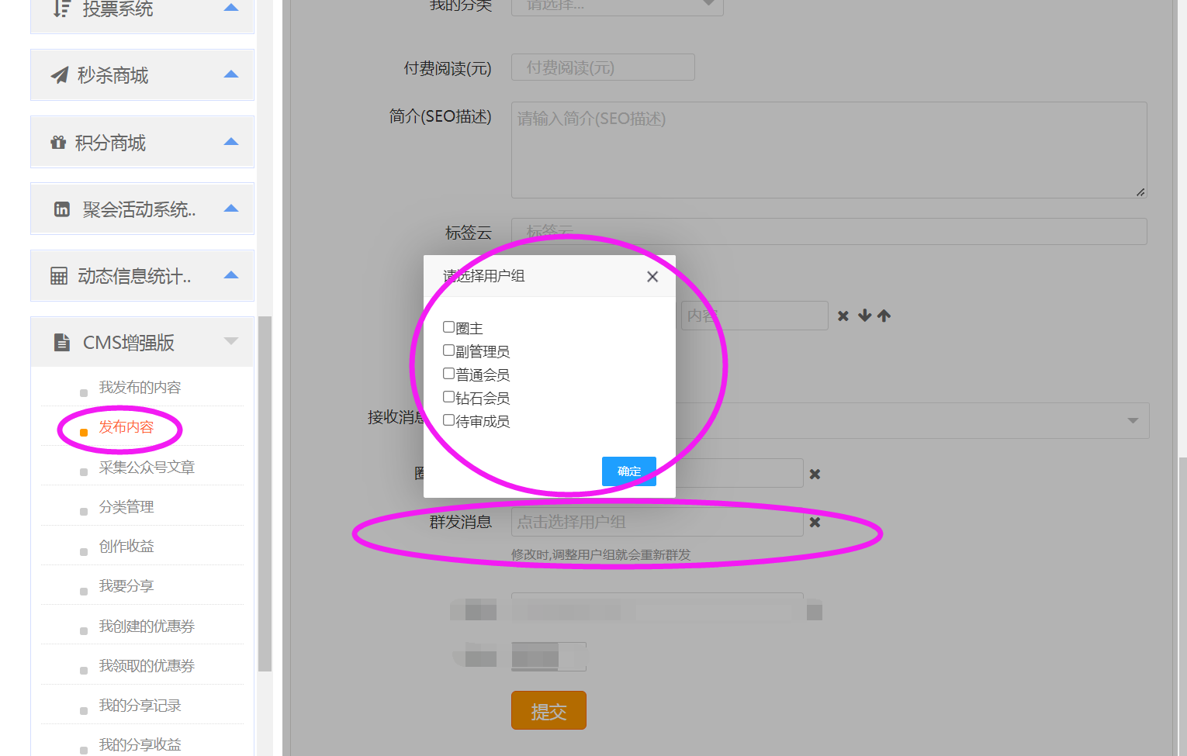Image resolution: width=1187 pixels, height=756 pixels.
Task: Collapse the CMS增强版 menu section
Action: pyautogui.click(x=230, y=341)
